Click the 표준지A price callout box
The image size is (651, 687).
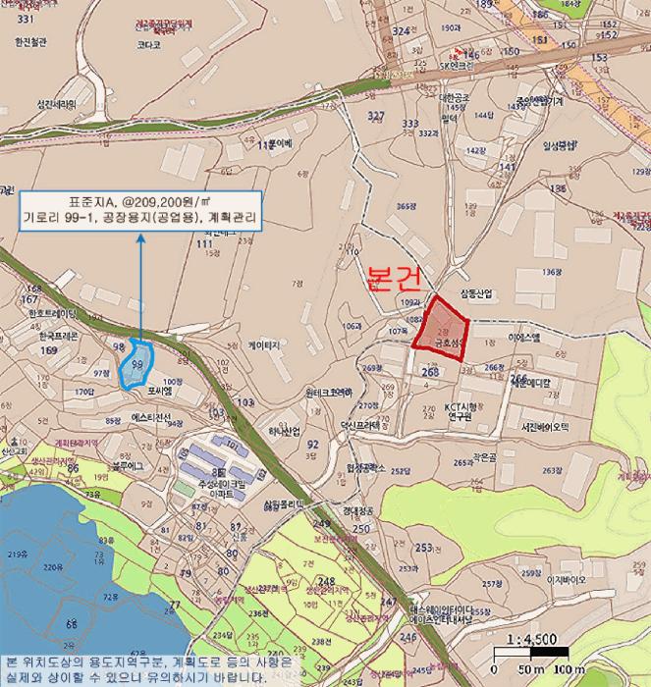(x=140, y=211)
